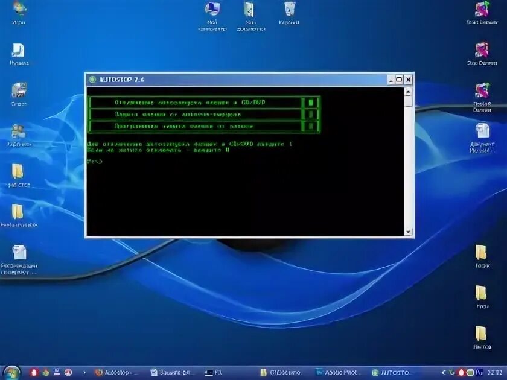Click the lit status indicator of the first row
The image size is (507, 380).
tap(311, 103)
